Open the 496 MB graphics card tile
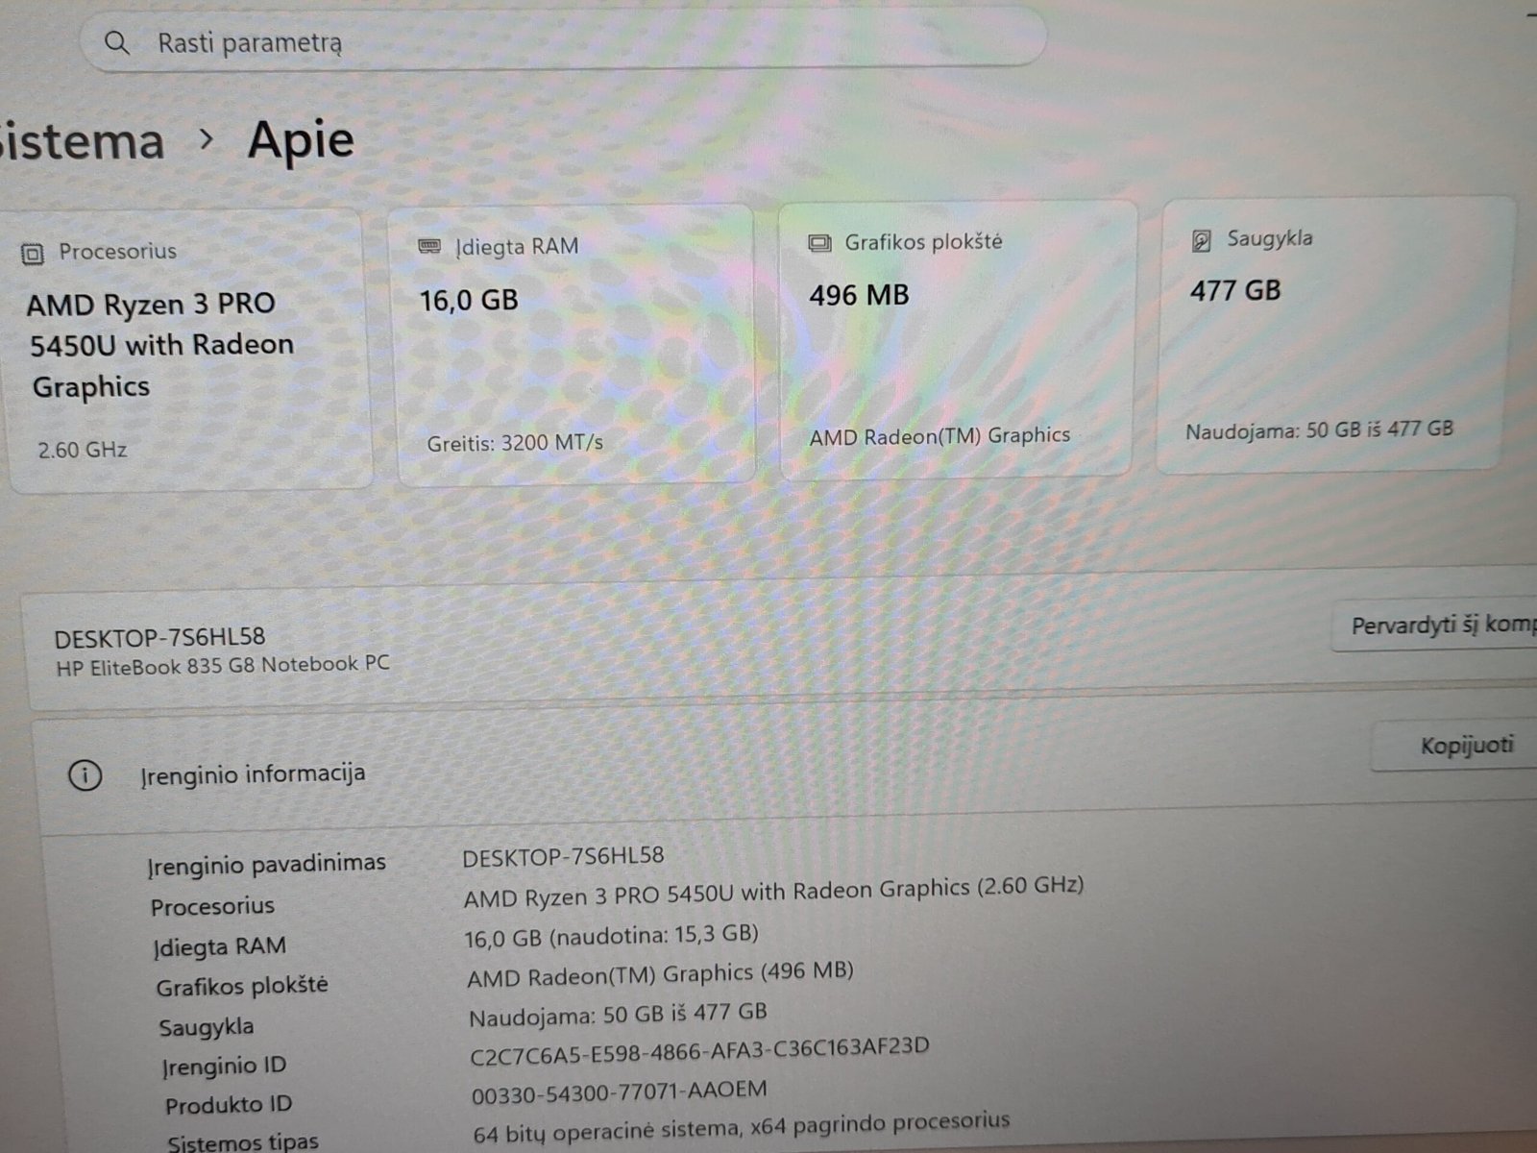This screenshot has height=1153, width=1537. pyautogui.click(x=957, y=339)
